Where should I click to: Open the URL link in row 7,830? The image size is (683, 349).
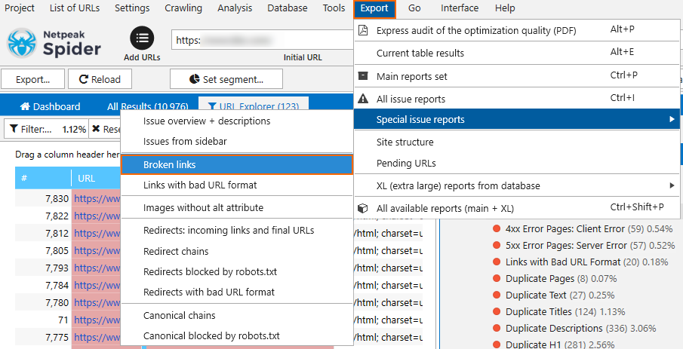pyautogui.click(x=97, y=198)
